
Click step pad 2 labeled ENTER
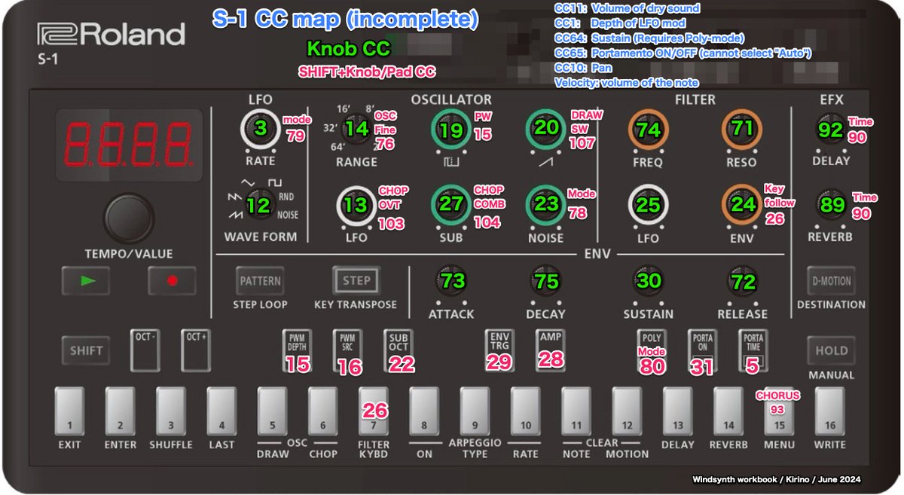pyautogui.click(x=120, y=410)
